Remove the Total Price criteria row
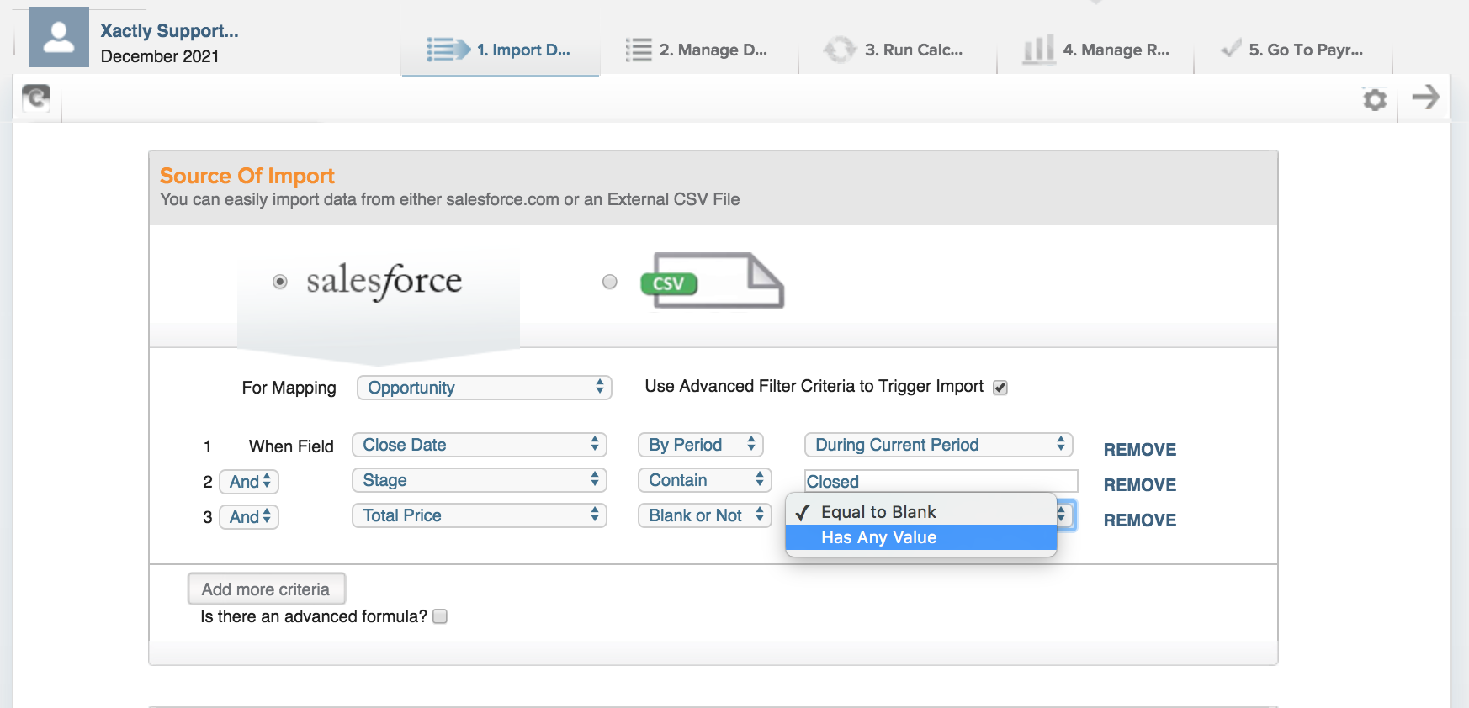 1140,520
